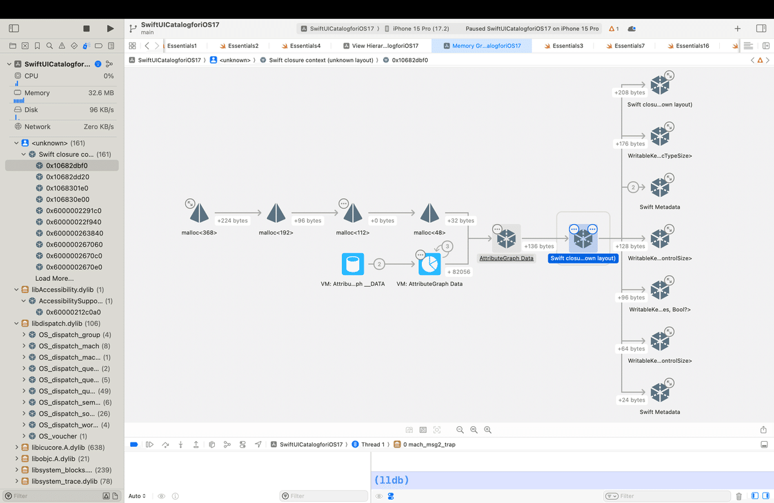The width and height of the screenshot is (774, 503).
Task: Go back in editor history
Action: coord(147,46)
